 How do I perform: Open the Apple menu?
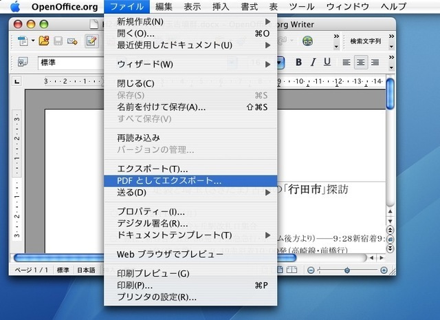15,6
